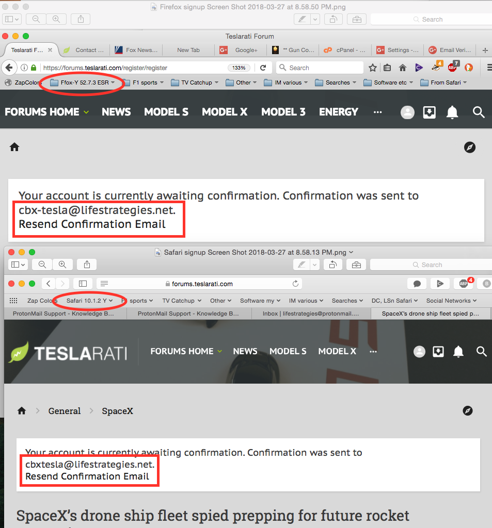Click Firefox reload button
This screenshot has width=492, height=528.
(x=263, y=68)
